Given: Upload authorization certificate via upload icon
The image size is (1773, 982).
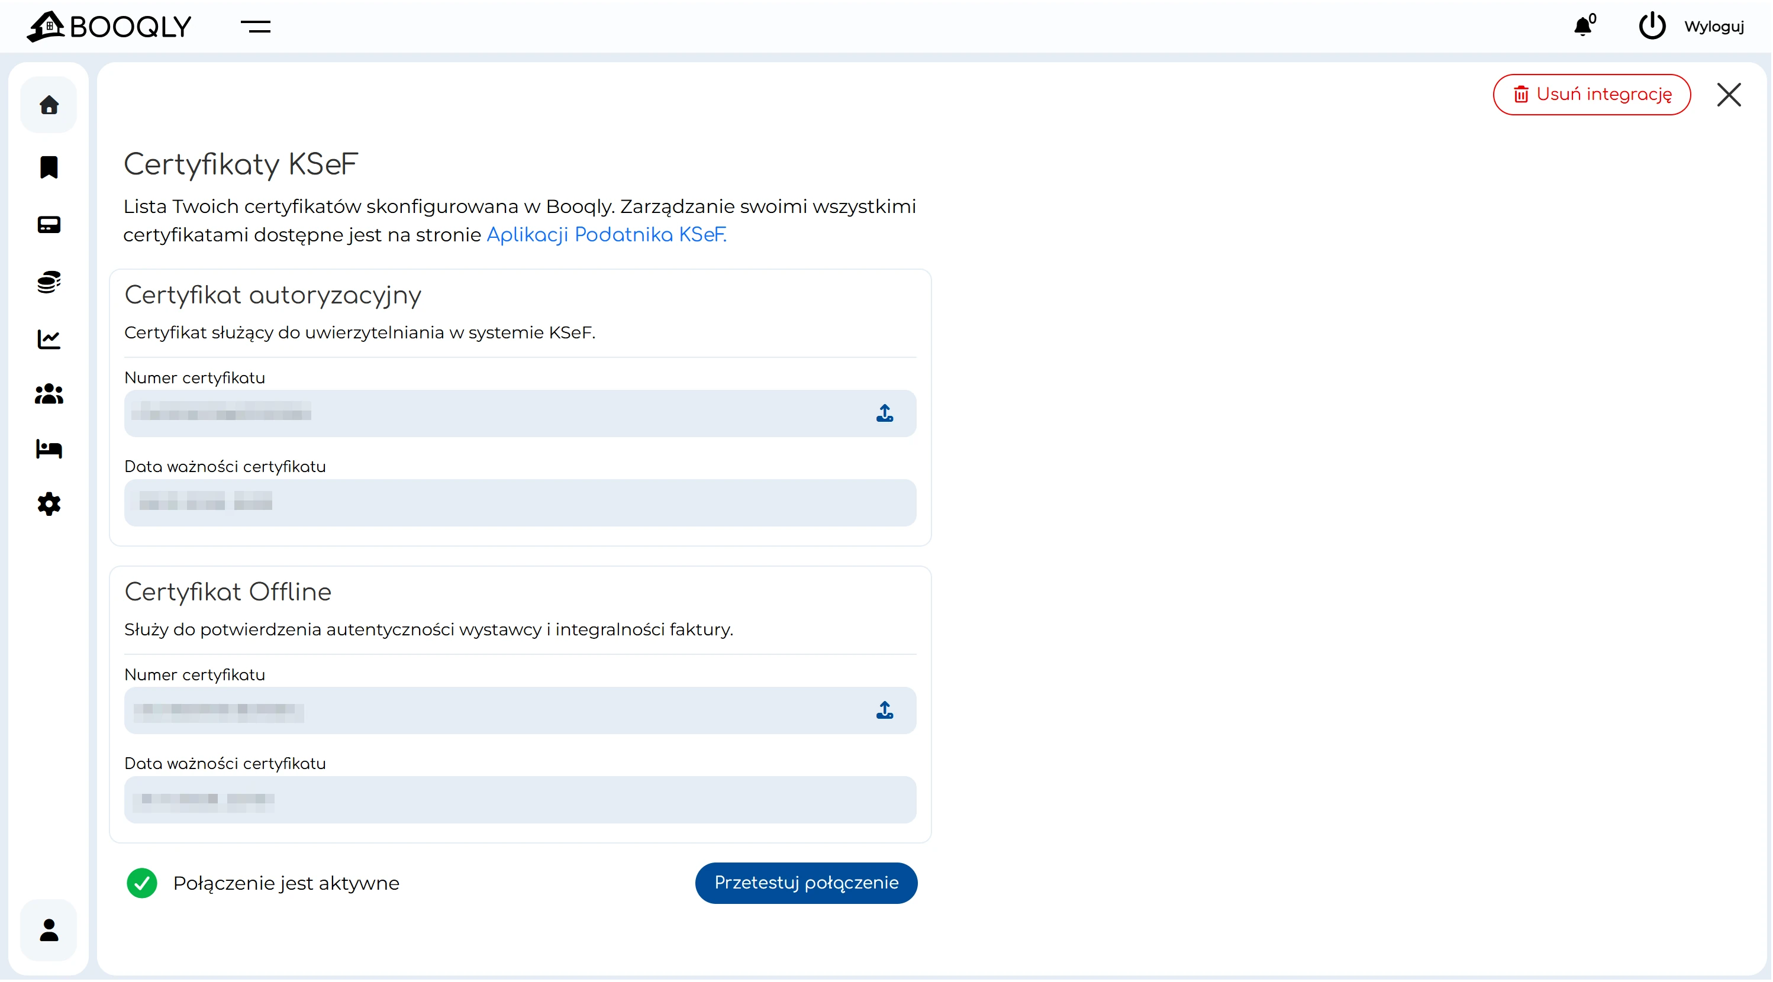Looking at the screenshot, I should (x=885, y=413).
